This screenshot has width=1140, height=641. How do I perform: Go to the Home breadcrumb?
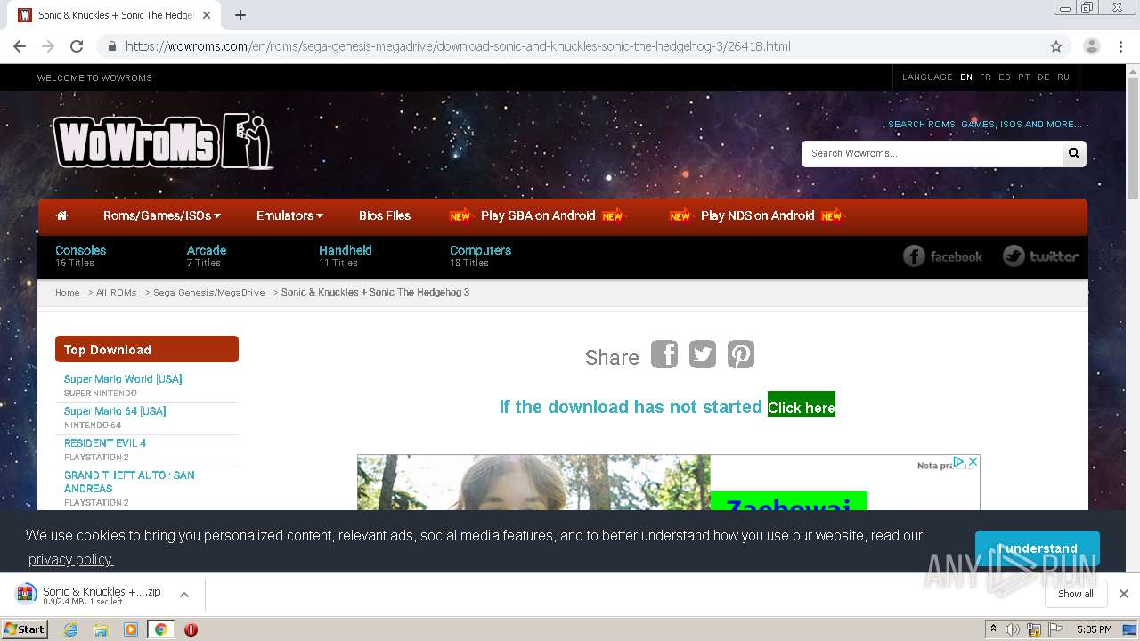[x=68, y=292]
